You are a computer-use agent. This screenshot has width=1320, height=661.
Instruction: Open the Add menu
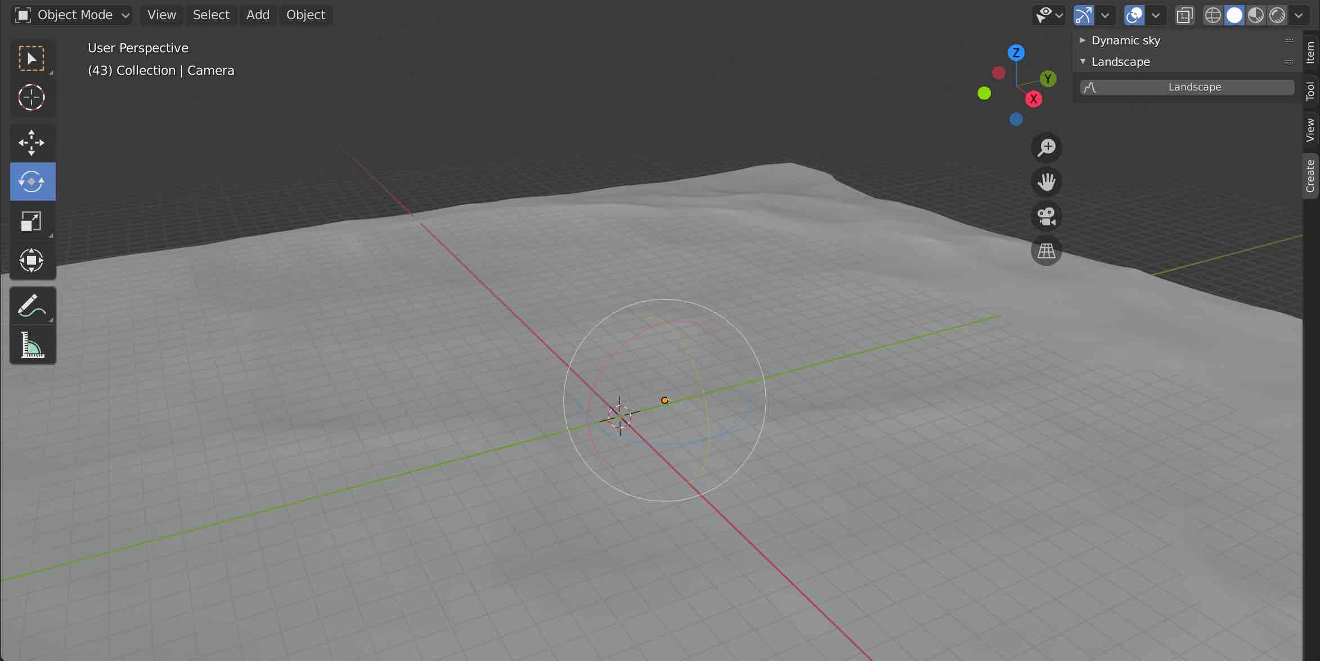pyautogui.click(x=258, y=15)
